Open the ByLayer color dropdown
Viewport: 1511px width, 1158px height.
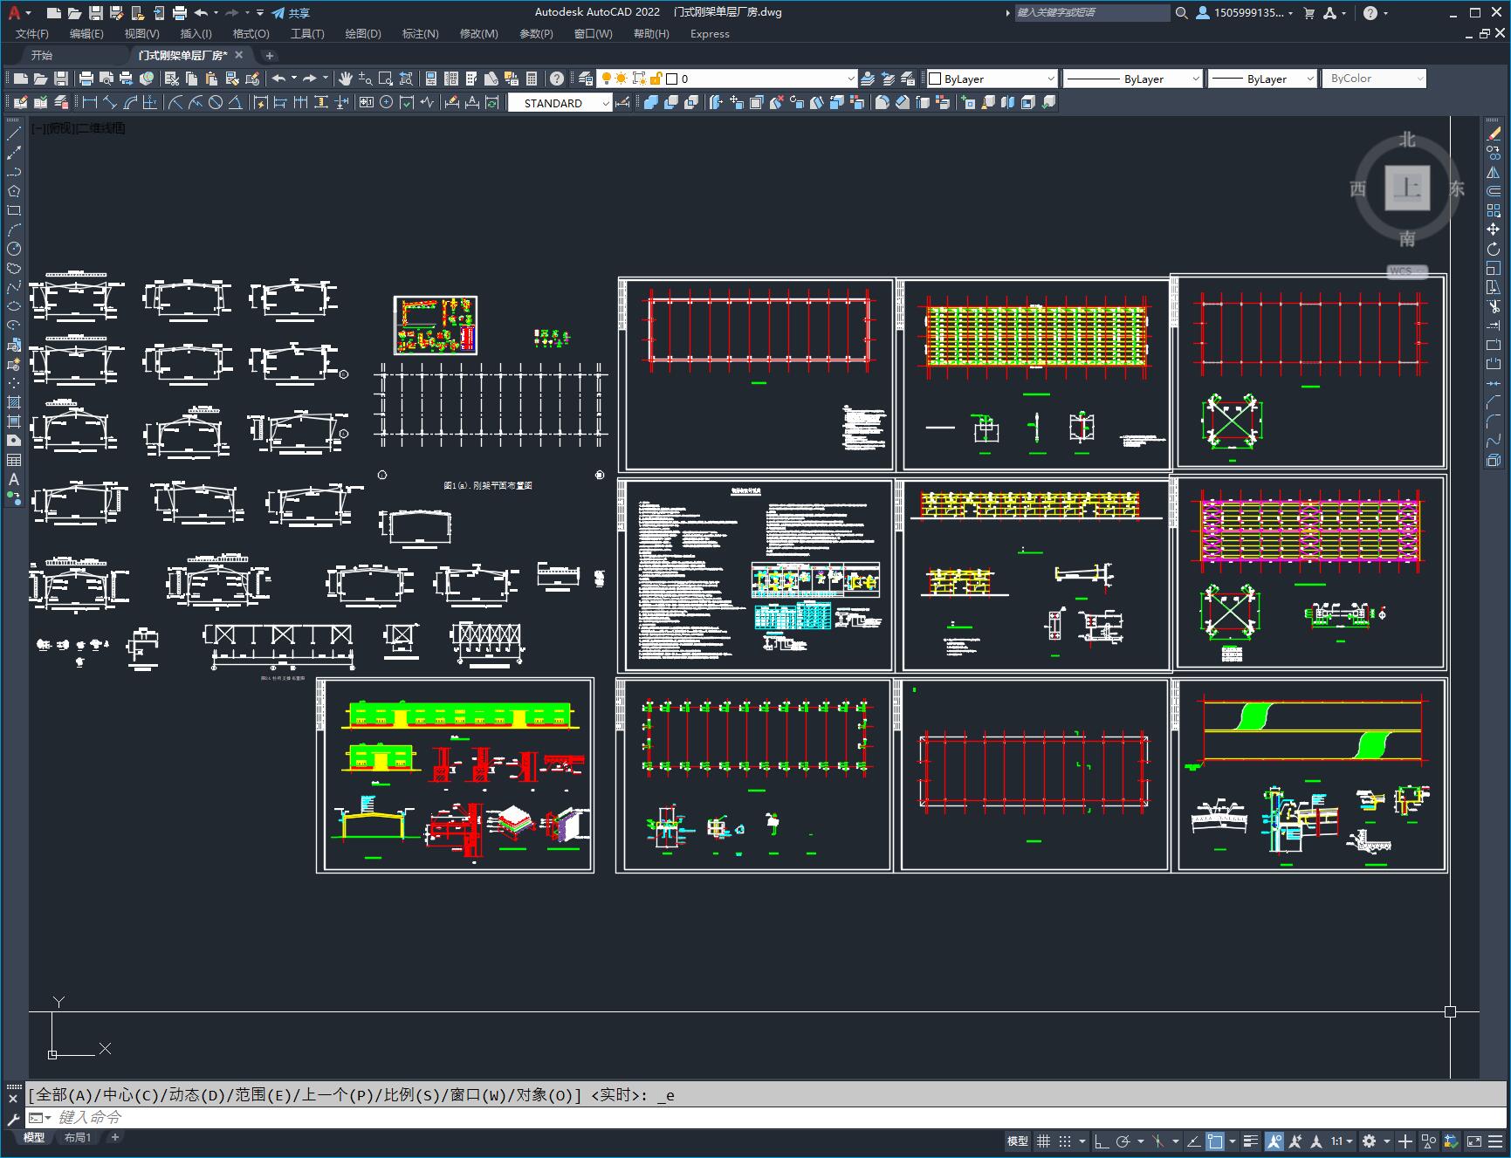coord(1051,79)
